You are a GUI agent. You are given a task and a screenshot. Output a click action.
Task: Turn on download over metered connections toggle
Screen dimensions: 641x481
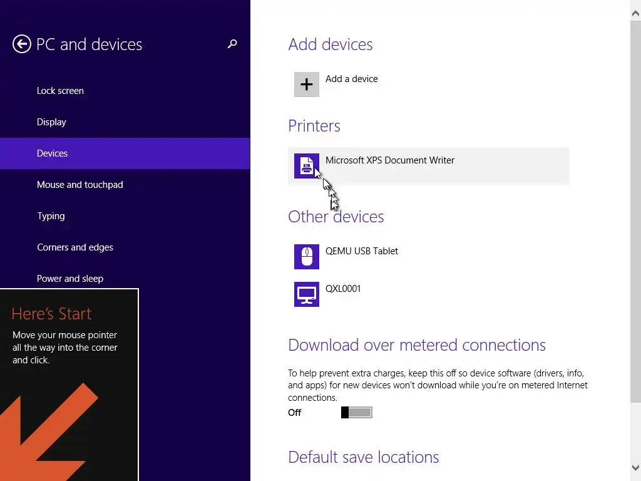(x=356, y=412)
